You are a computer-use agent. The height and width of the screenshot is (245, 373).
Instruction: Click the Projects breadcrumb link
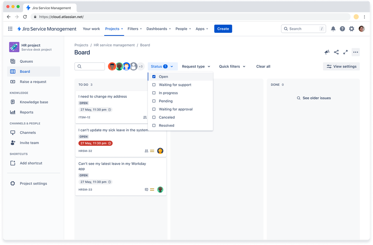point(81,45)
